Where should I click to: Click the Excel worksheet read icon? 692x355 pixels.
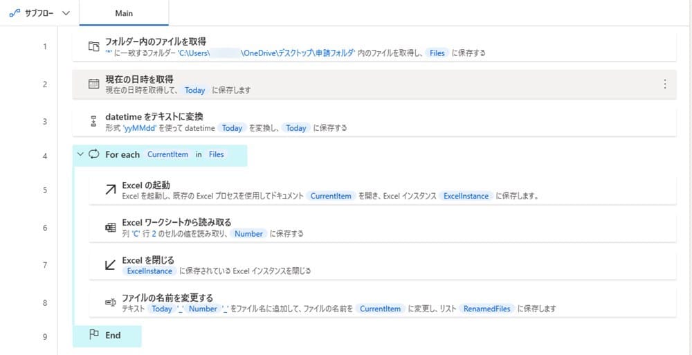coord(111,228)
